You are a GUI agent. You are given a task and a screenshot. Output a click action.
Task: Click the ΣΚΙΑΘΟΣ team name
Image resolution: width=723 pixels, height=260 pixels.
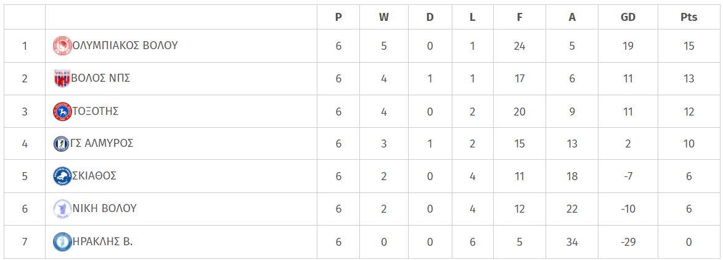(x=94, y=176)
